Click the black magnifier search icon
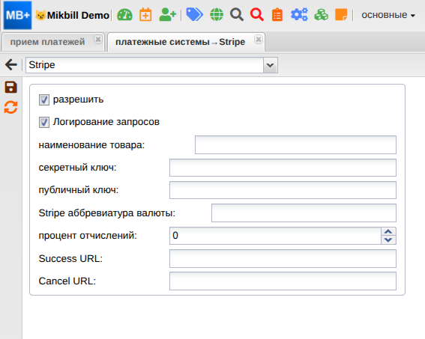Screen dimensions: 425x339 coord(237,15)
